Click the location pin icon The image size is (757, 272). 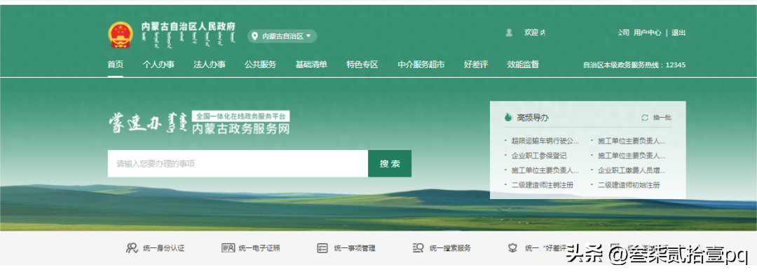[255, 36]
